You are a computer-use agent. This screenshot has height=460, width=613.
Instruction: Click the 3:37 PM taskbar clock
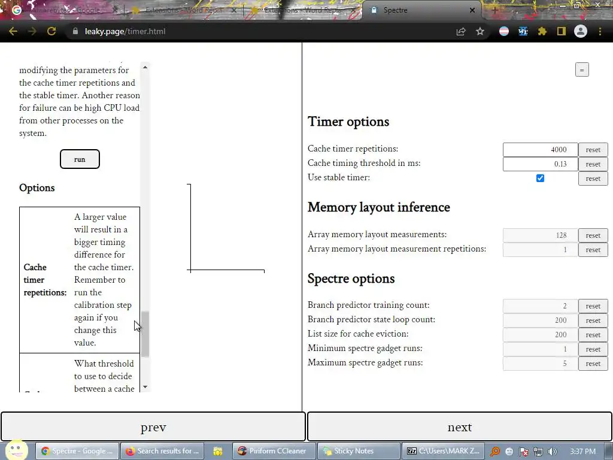[582, 452]
